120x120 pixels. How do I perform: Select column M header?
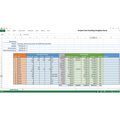(x=94, y=37)
